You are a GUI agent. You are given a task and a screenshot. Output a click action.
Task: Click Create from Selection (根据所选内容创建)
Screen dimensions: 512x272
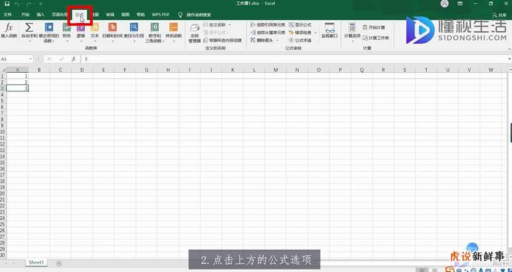click(222, 41)
